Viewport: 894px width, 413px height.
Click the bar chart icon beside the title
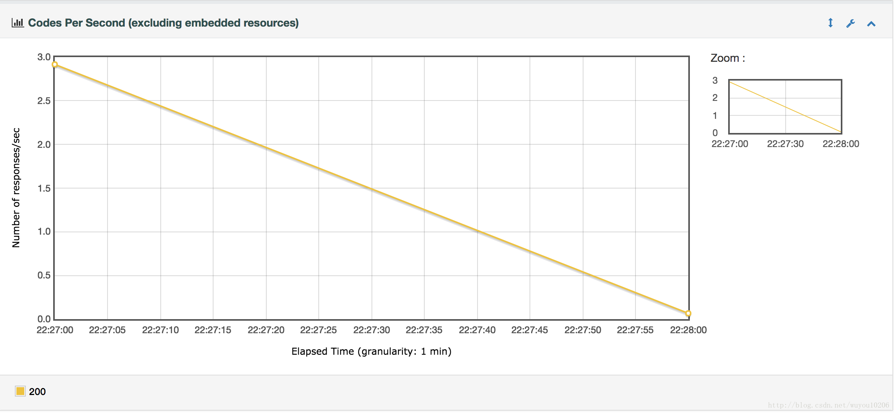[x=18, y=23]
